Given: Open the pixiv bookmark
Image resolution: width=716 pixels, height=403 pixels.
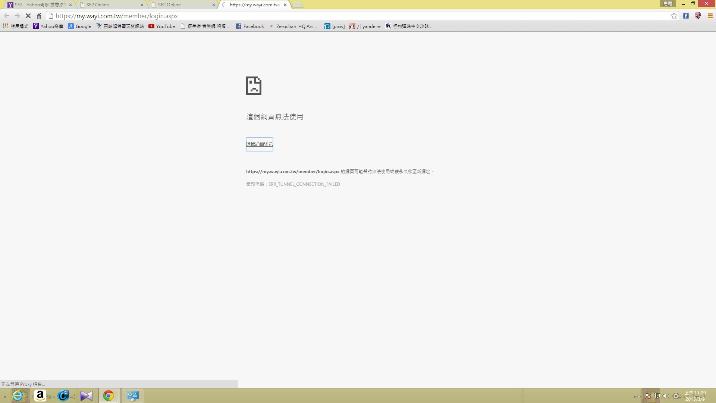Looking at the screenshot, I should [x=335, y=26].
